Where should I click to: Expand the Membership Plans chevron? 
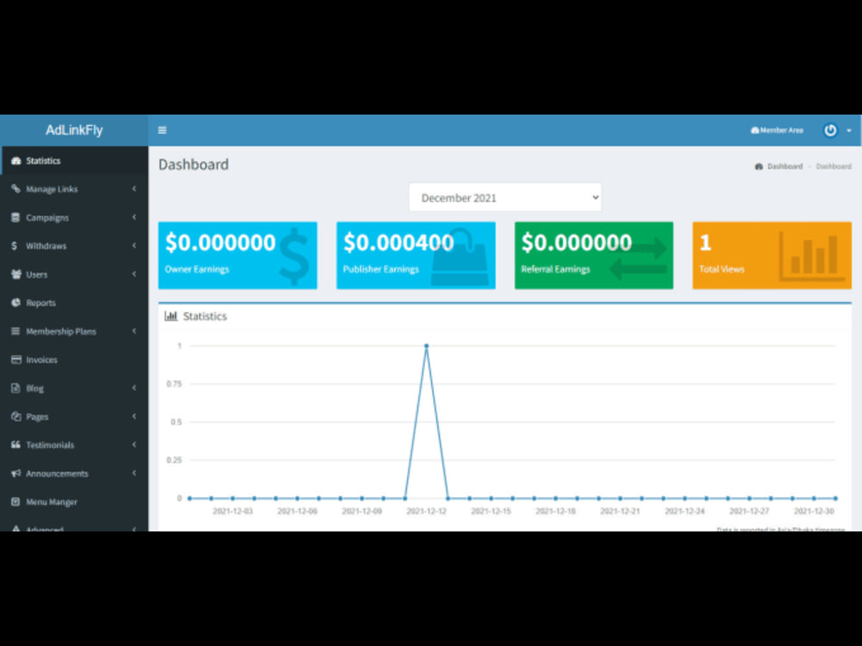point(134,332)
